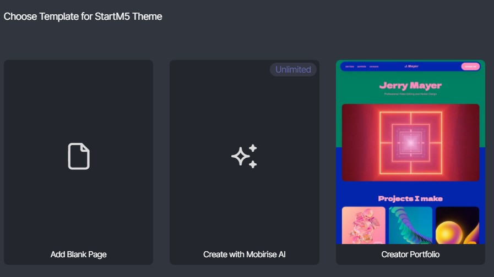Viewport: 494px width, 277px height.
Task: Select the 'Creator Portfolio' template caption
Action: 410,254
